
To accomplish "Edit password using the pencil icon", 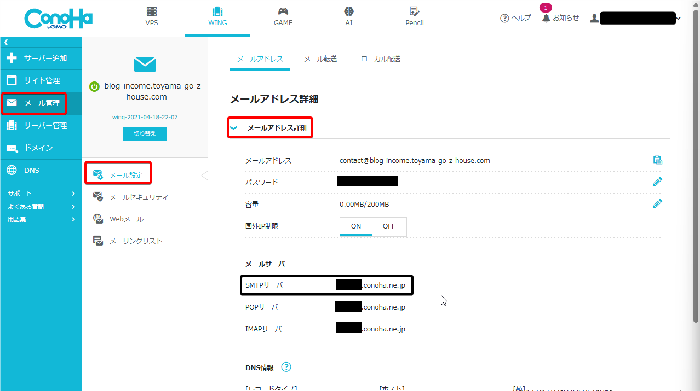I will [658, 182].
